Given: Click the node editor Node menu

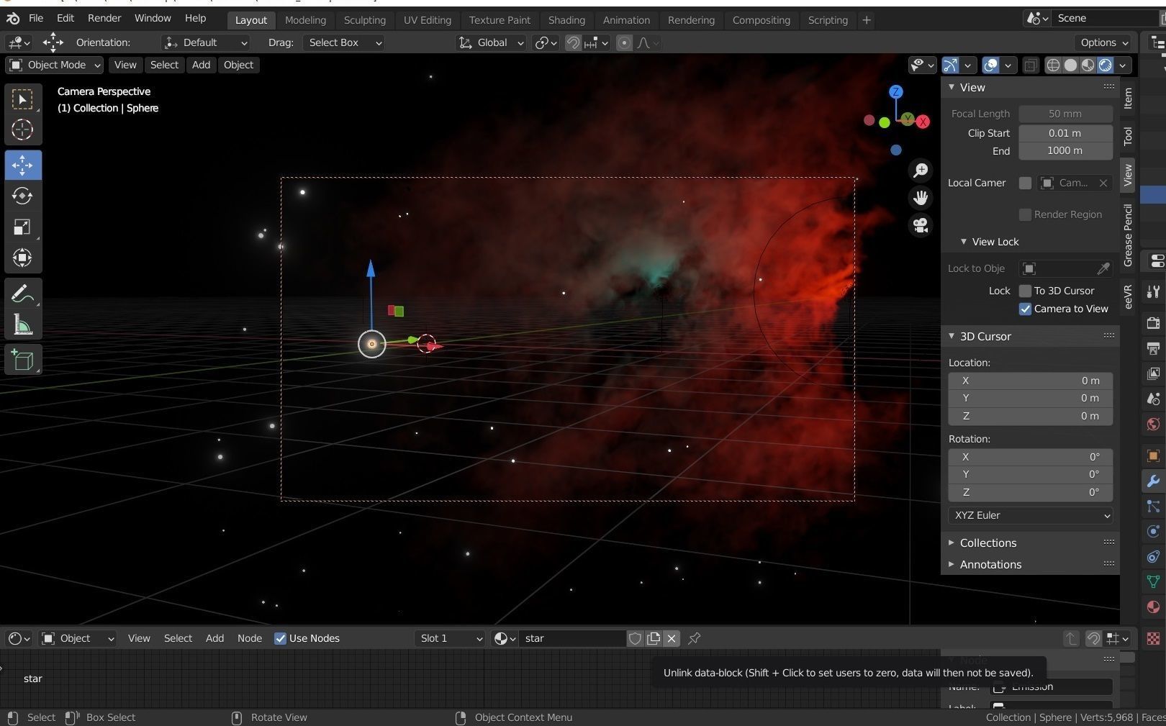Looking at the screenshot, I should 250,638.
